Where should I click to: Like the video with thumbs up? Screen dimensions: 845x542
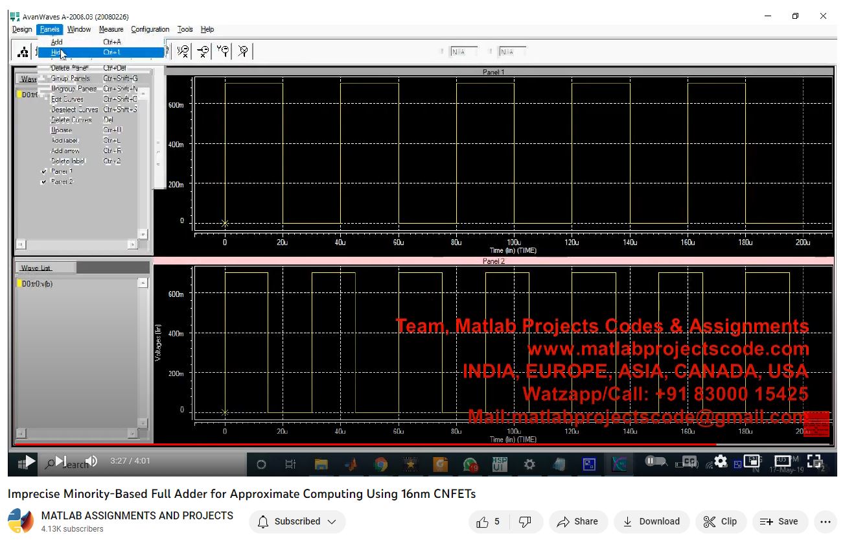click(x=487, y=521)
